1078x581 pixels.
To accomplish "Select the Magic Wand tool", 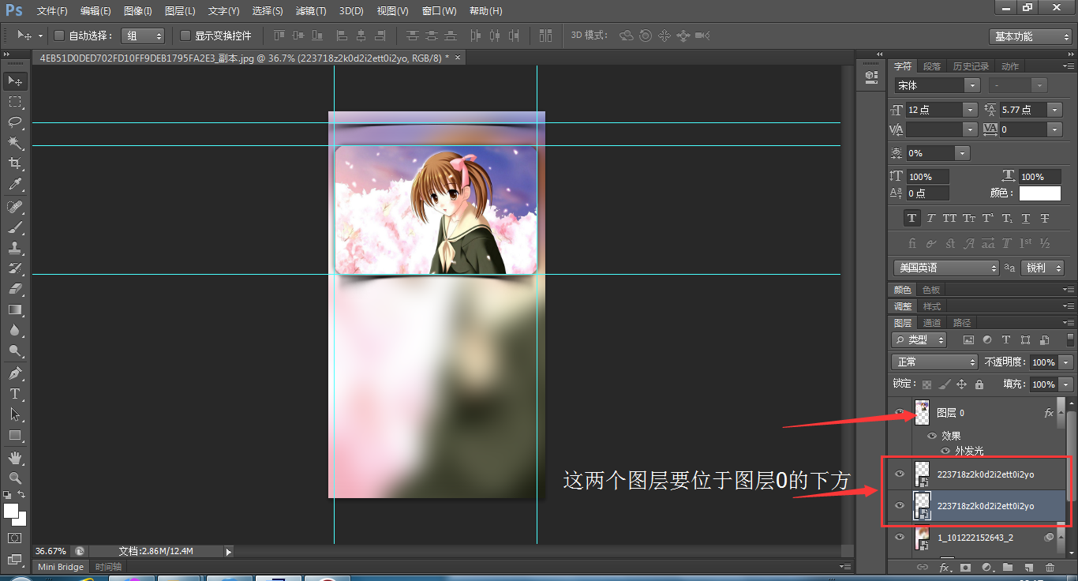I will point(15,143).
